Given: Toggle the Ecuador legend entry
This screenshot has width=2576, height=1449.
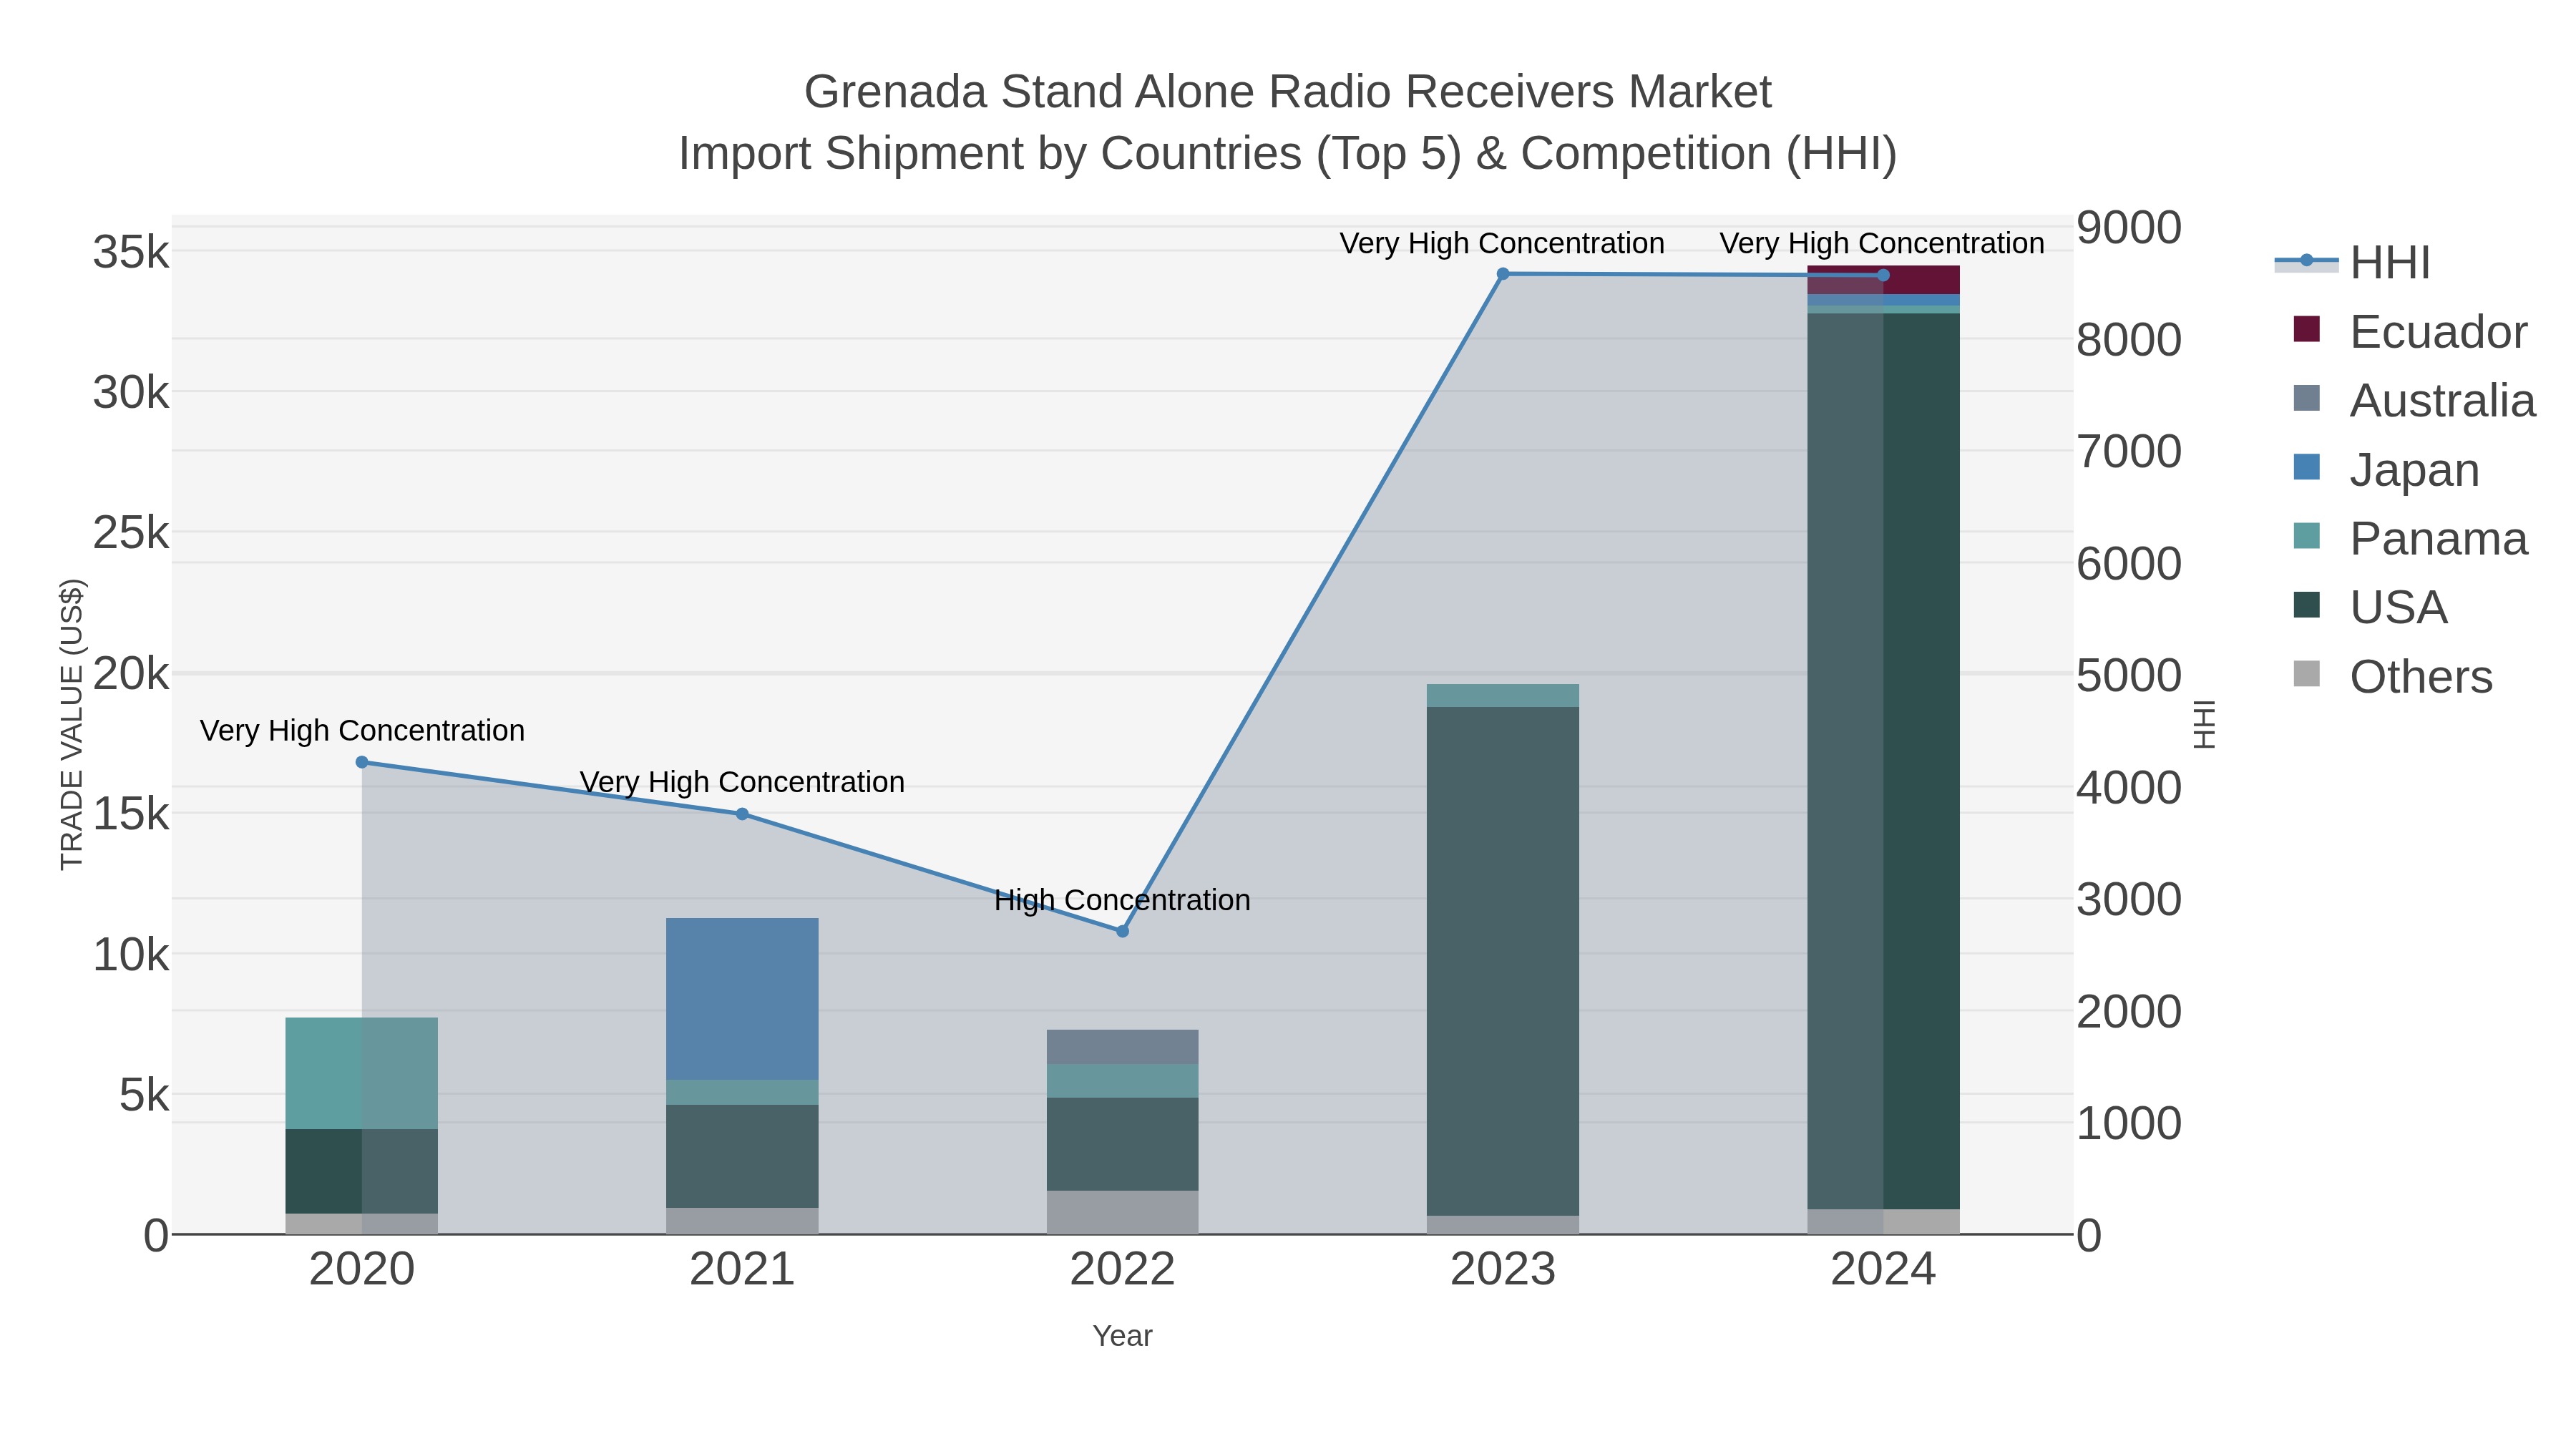Looking at the screenshot, I should (2410, 331).
